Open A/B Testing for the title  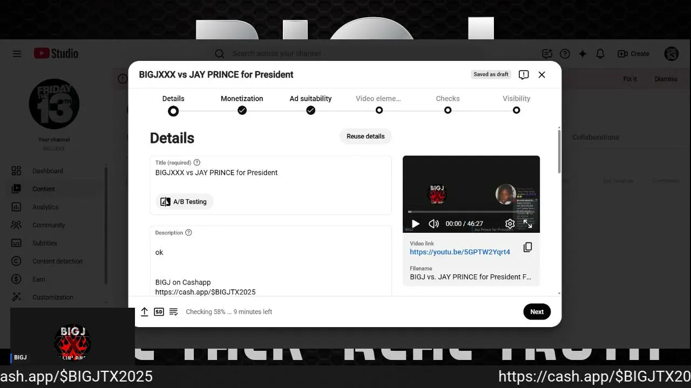pyautogui.click(x=185, y=202)
